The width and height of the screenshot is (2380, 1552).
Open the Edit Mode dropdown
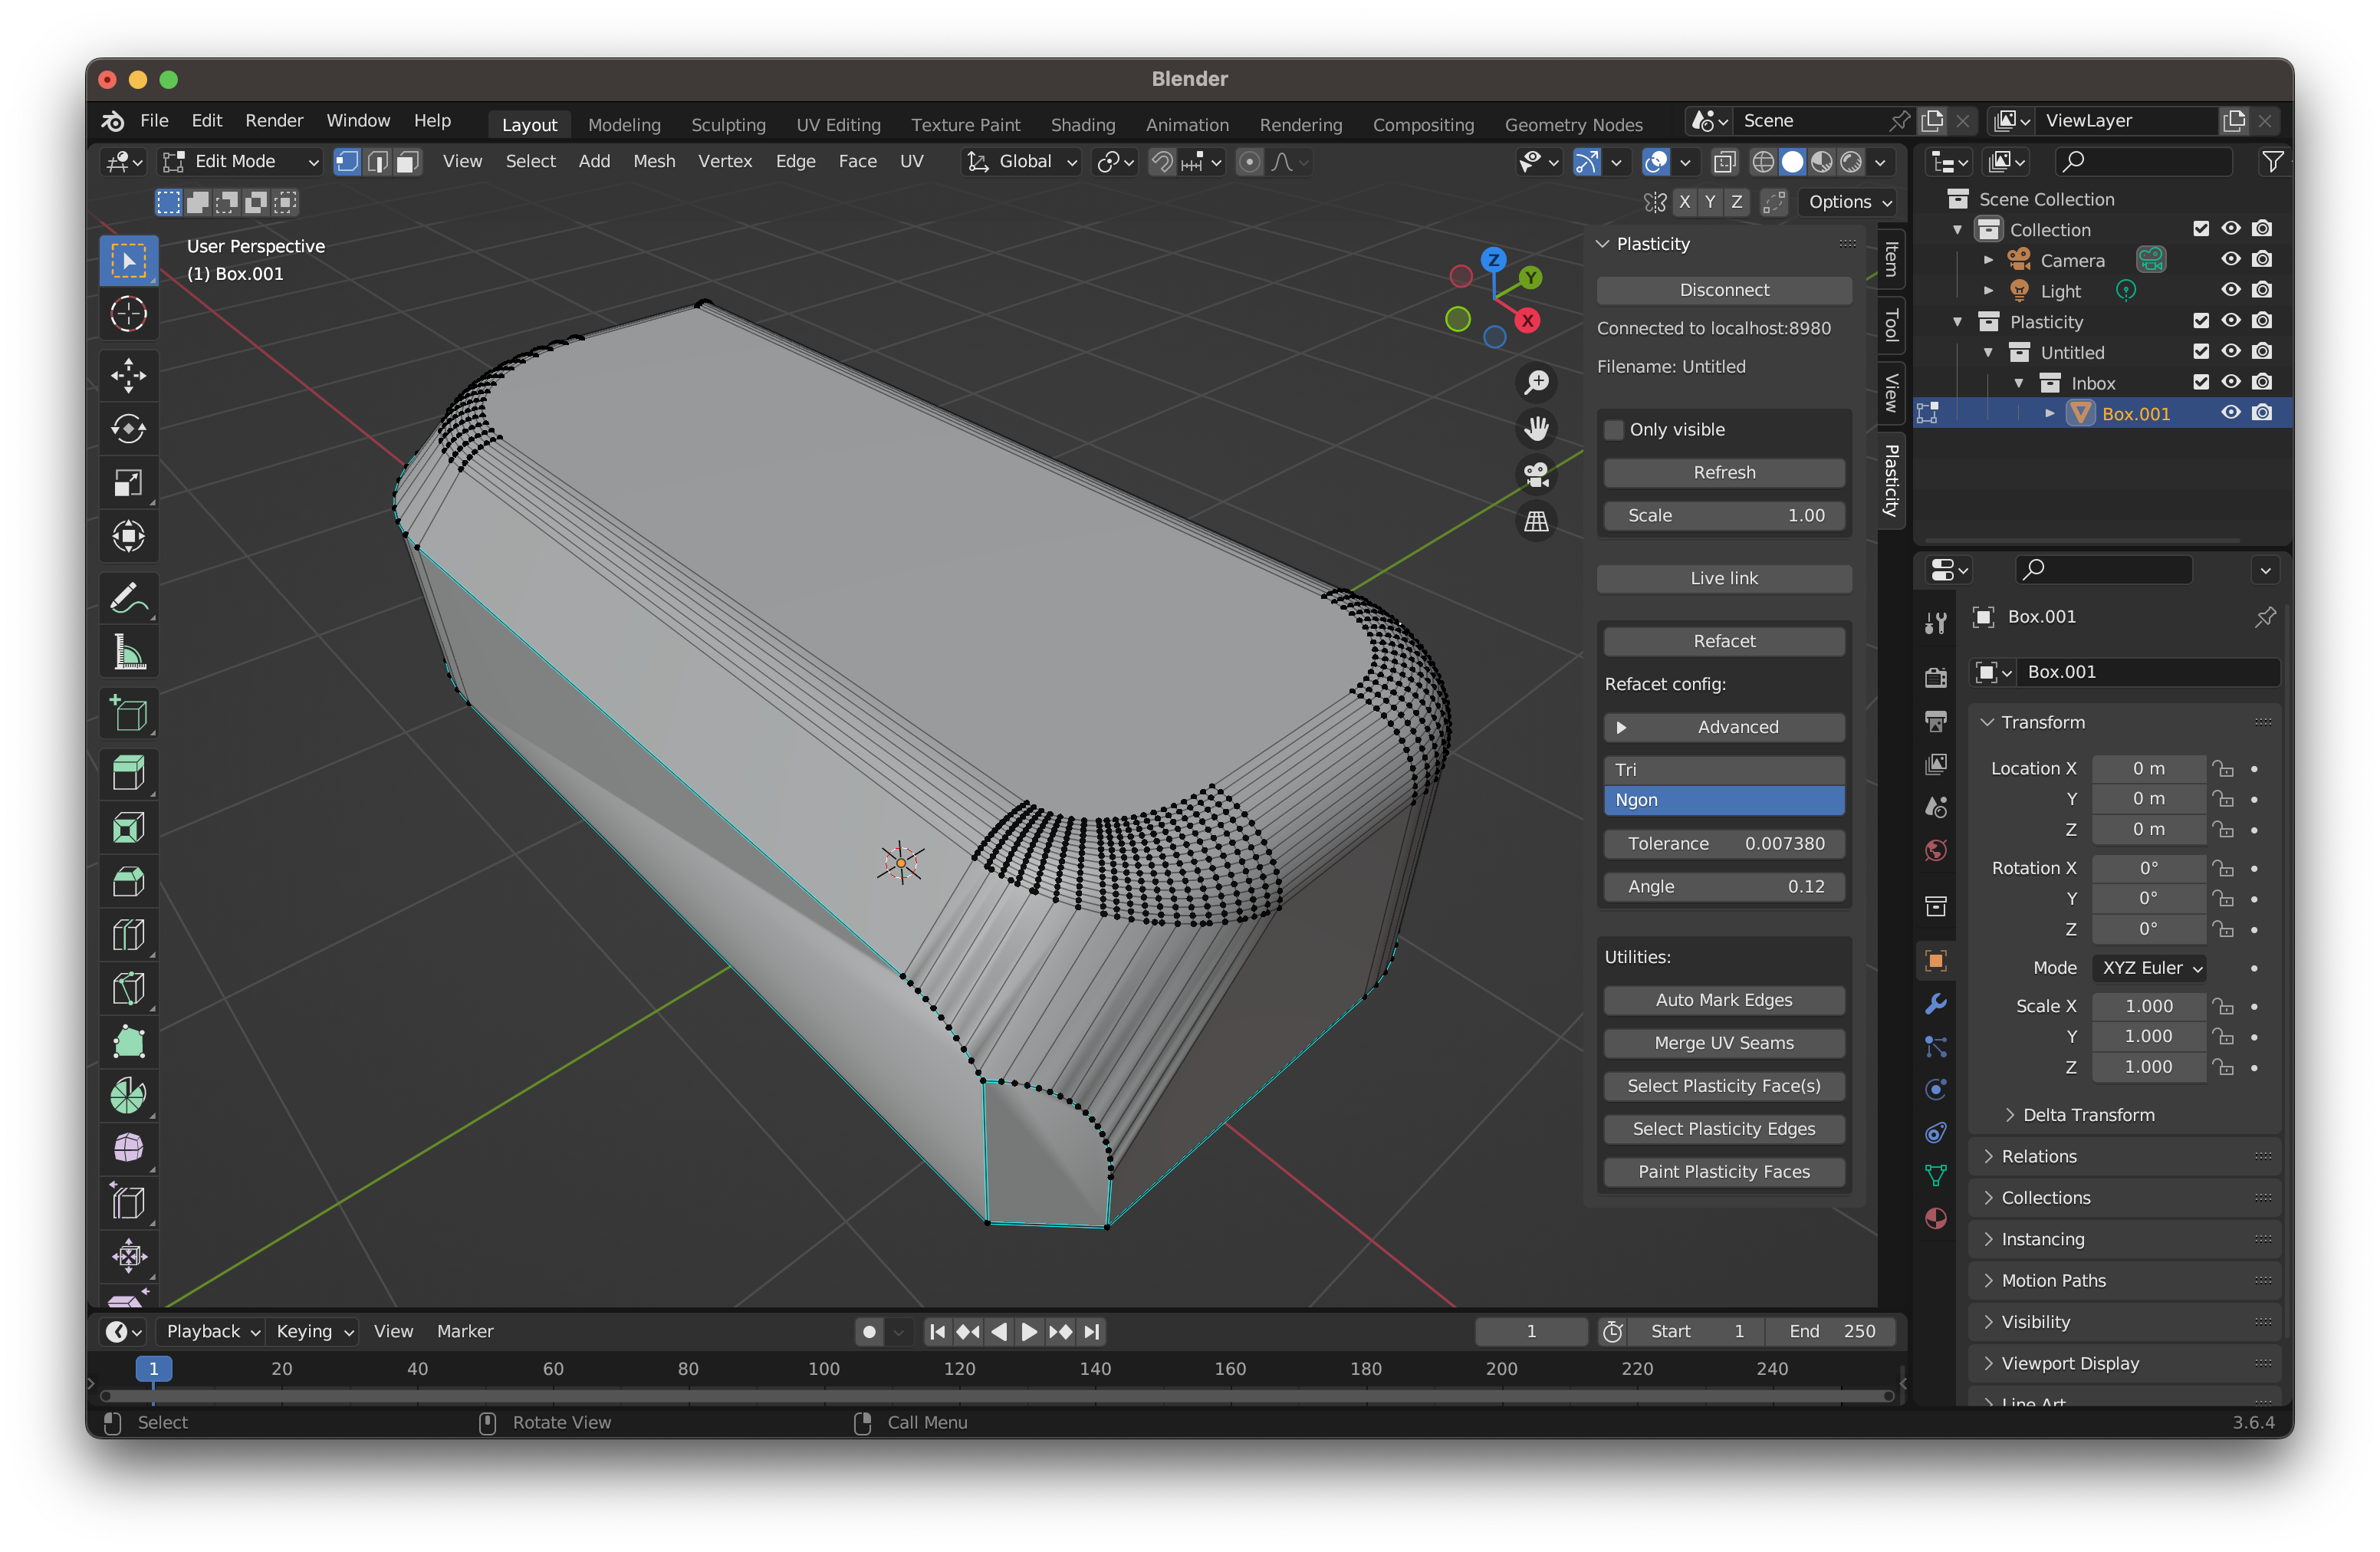click(241, 162)
